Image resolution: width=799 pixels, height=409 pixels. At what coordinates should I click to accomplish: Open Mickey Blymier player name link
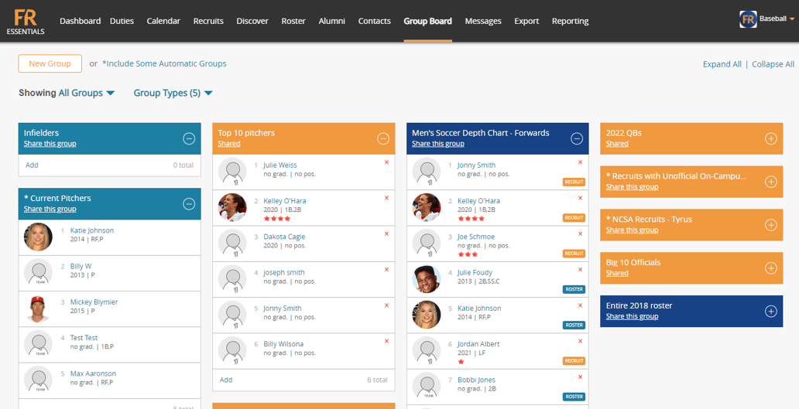(x=94, y=302)
